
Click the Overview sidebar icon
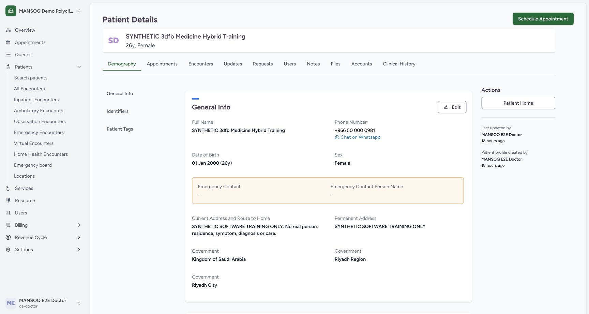click(8, 30)
